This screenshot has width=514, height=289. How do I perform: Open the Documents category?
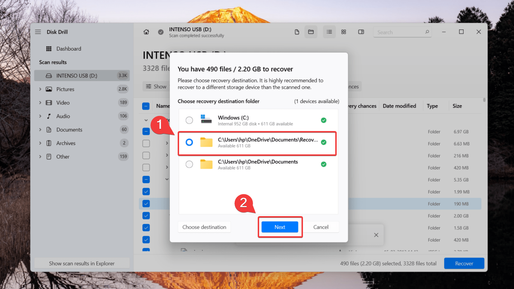[69, 130]
